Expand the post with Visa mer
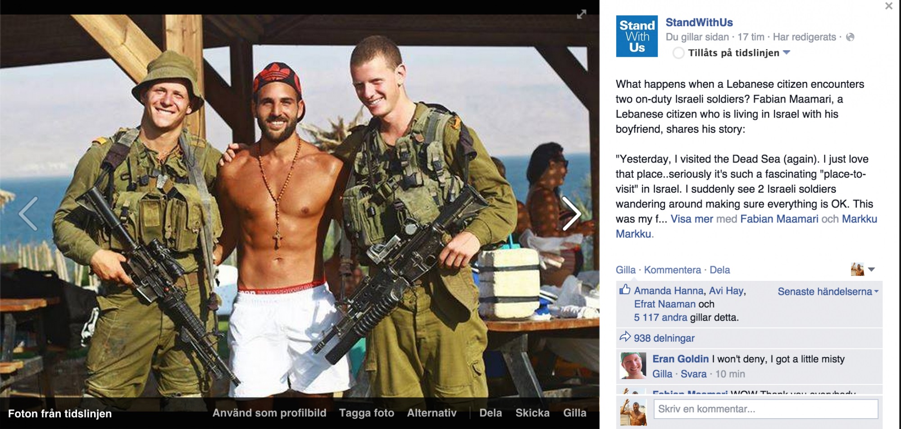Image resolution: width=901 pixels, height=429 pixels. 692,219
